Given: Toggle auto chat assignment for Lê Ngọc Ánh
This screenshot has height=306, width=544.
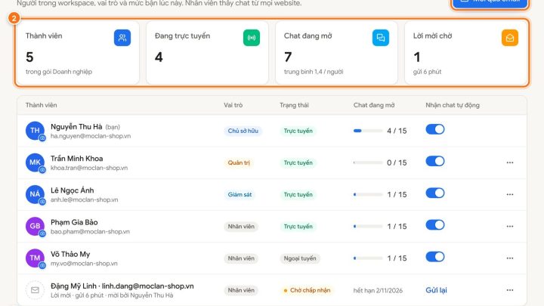Looking at the screenshot, I should coord(435,193).
